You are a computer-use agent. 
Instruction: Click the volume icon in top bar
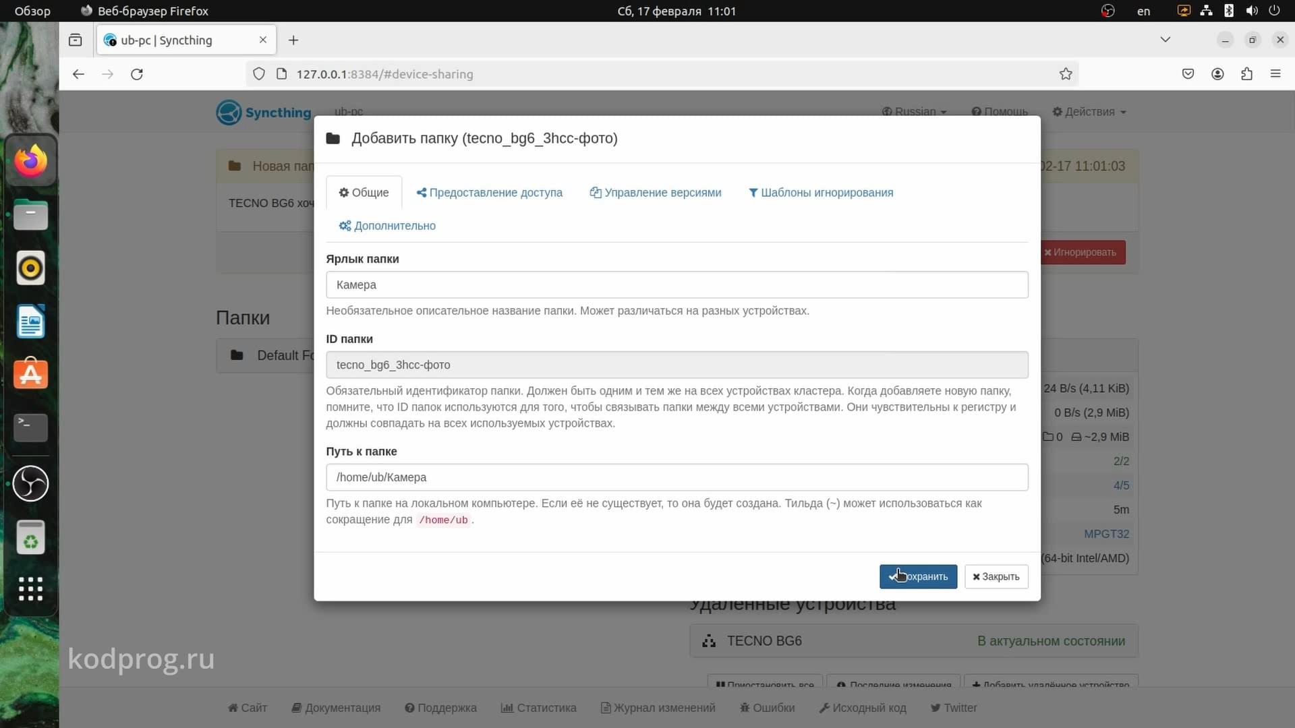tap(1252, 11)
